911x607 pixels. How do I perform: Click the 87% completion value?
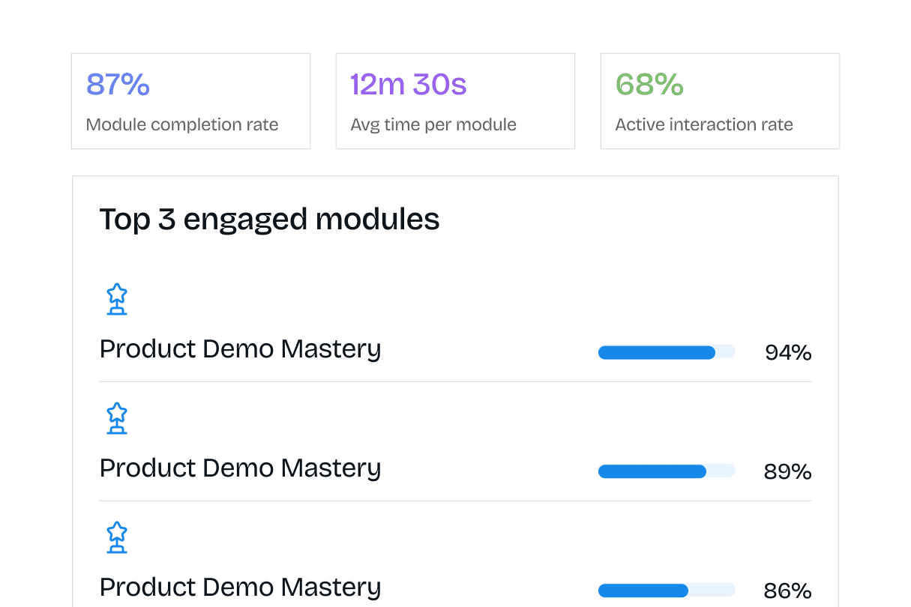pos(118,85)
